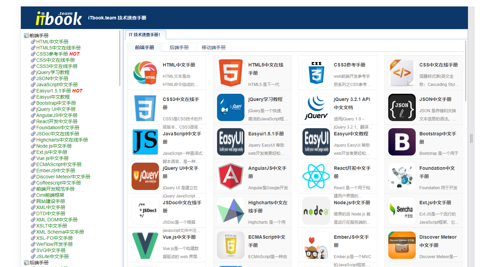The image size is (496, 267).
Task: Open the HTML5 orange shield icon
Action: click(x=231, y=73)
